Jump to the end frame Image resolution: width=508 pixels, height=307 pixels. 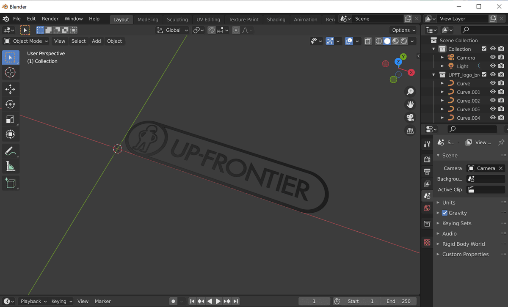click(x=236, y=301)
